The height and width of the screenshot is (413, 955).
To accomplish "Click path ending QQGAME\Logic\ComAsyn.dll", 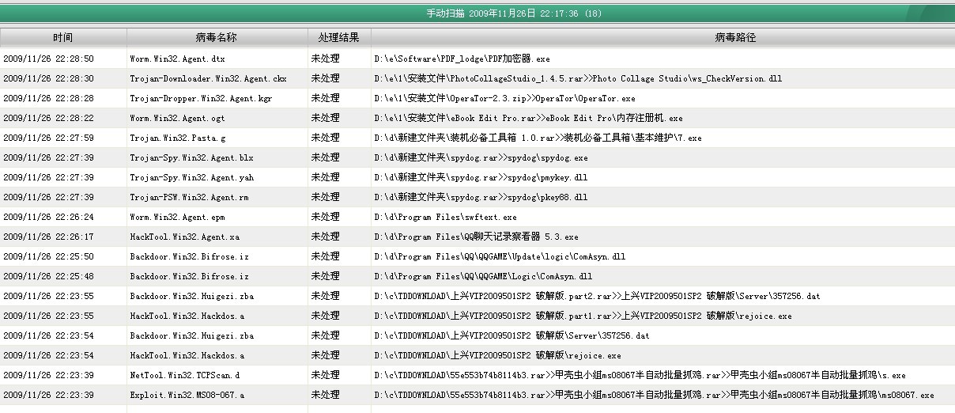I will click(x=483, y=276).
